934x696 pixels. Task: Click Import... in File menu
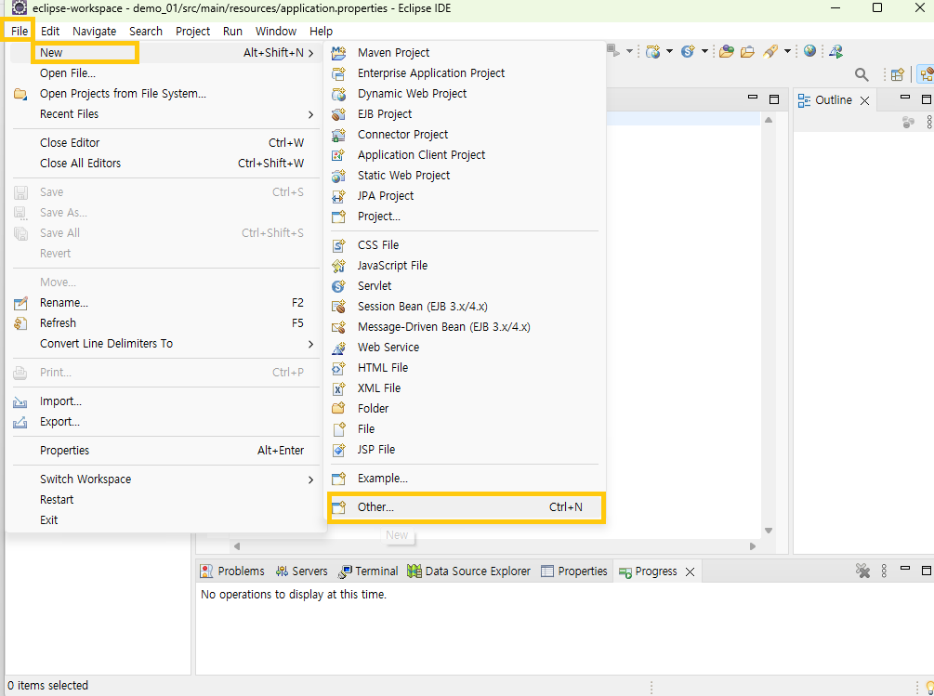click(165, 401)
